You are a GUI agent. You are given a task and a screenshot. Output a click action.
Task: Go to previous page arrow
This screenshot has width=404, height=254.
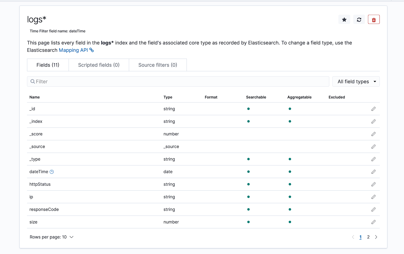353,237
